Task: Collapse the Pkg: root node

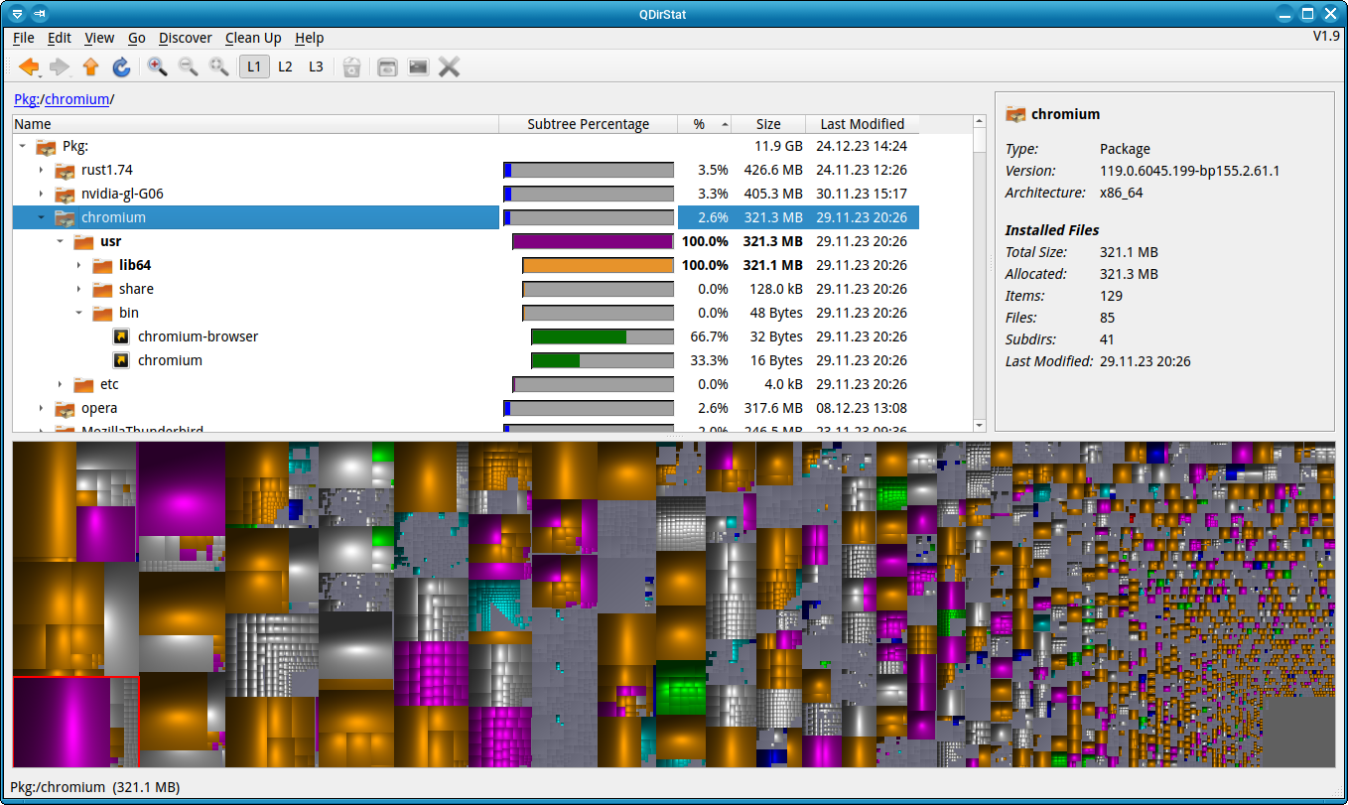Action: pos(22,146)
